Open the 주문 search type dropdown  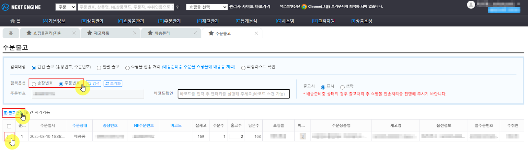[66, 7]
